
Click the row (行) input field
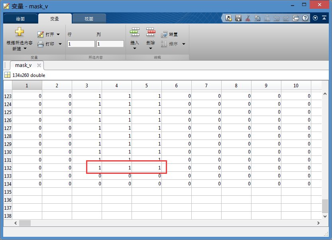[81, 44]
